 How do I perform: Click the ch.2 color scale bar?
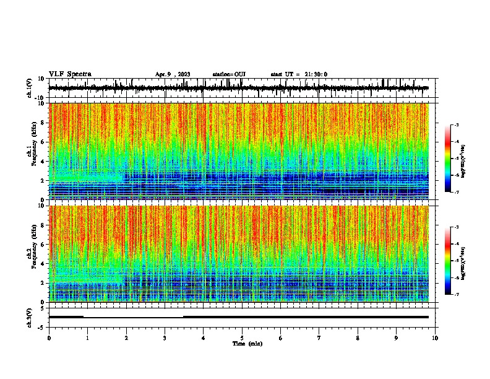(448, 261)
